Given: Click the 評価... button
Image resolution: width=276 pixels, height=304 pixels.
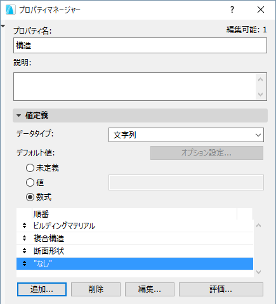Looking at the screenshot, I should [221, 289].
